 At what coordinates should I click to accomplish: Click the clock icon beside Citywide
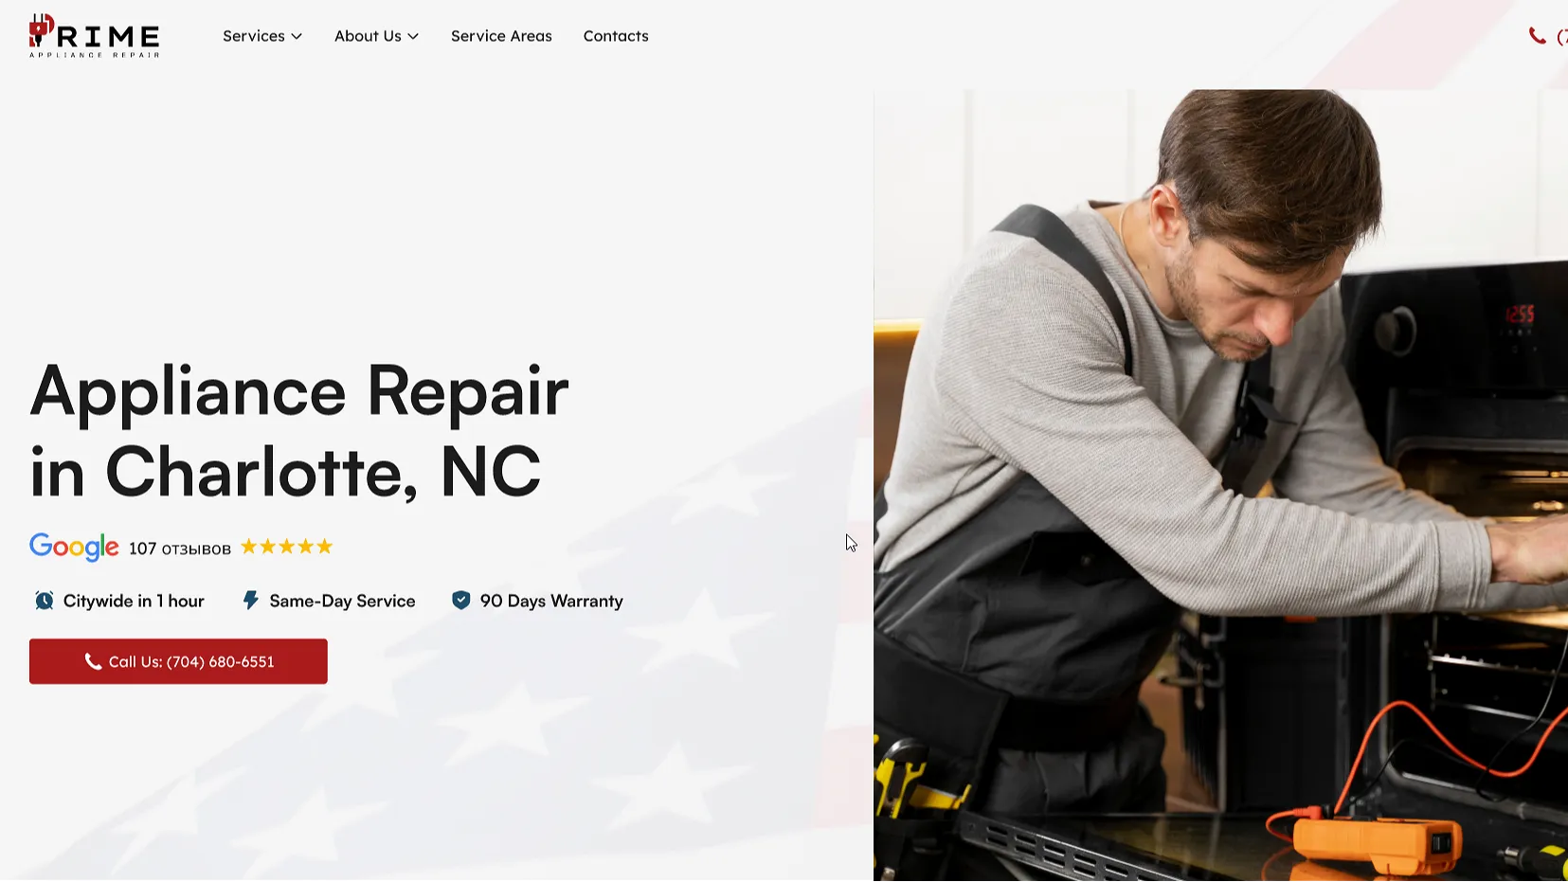coord(44,601)
